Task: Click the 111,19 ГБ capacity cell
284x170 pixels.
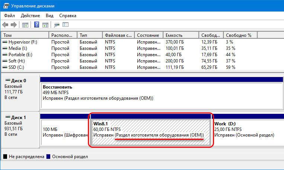Action: [175, 67]
